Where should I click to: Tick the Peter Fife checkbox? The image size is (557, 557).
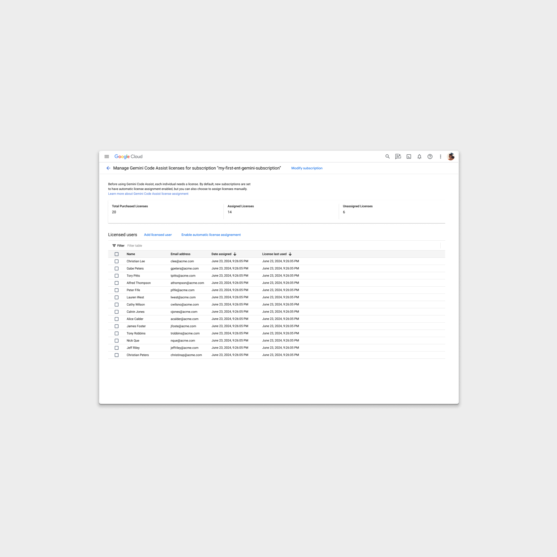(116, 290)
